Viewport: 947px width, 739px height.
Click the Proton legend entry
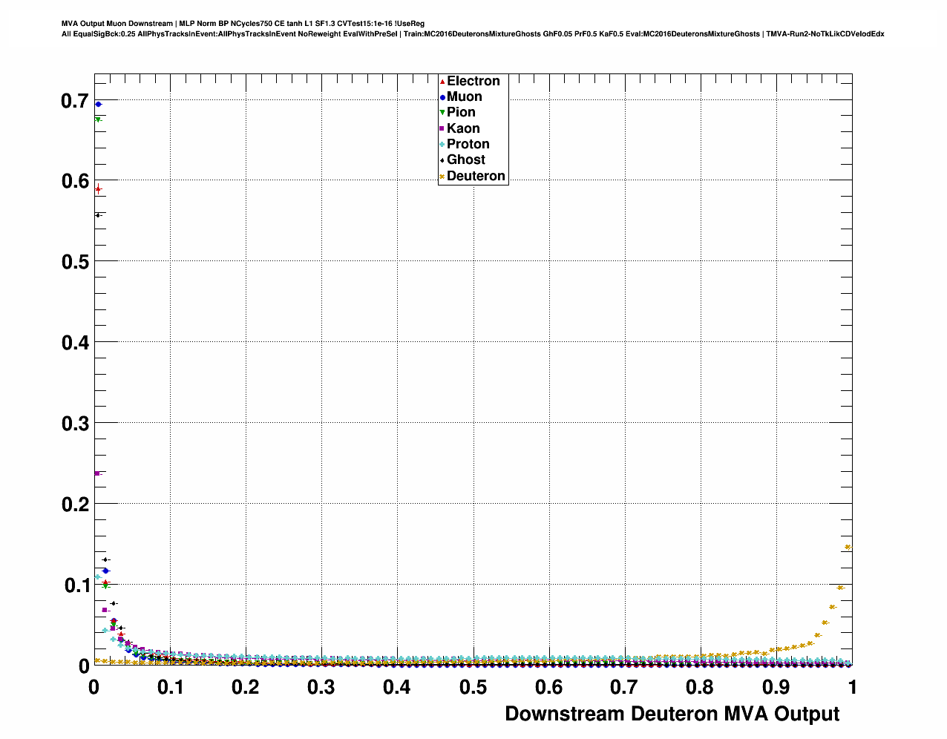tap(468, 144)
